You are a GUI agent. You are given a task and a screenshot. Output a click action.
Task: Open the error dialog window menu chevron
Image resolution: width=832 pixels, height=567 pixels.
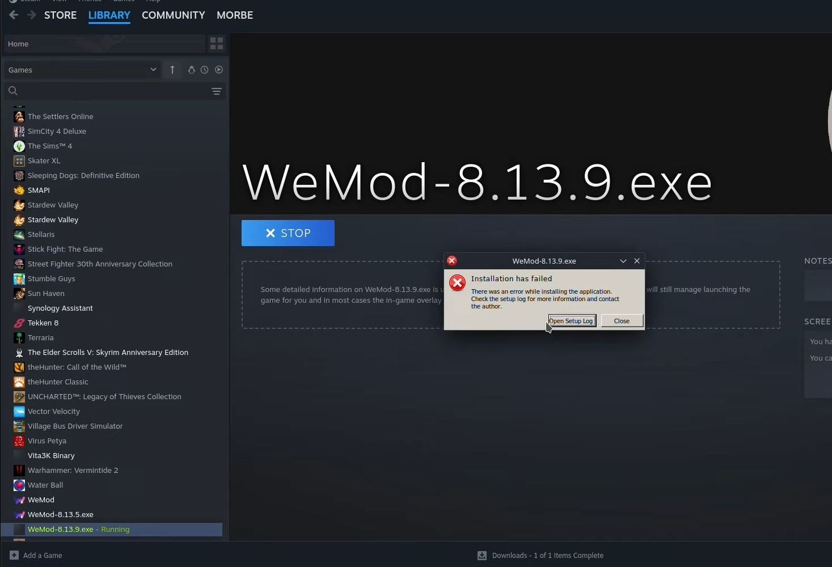(623, 261)
